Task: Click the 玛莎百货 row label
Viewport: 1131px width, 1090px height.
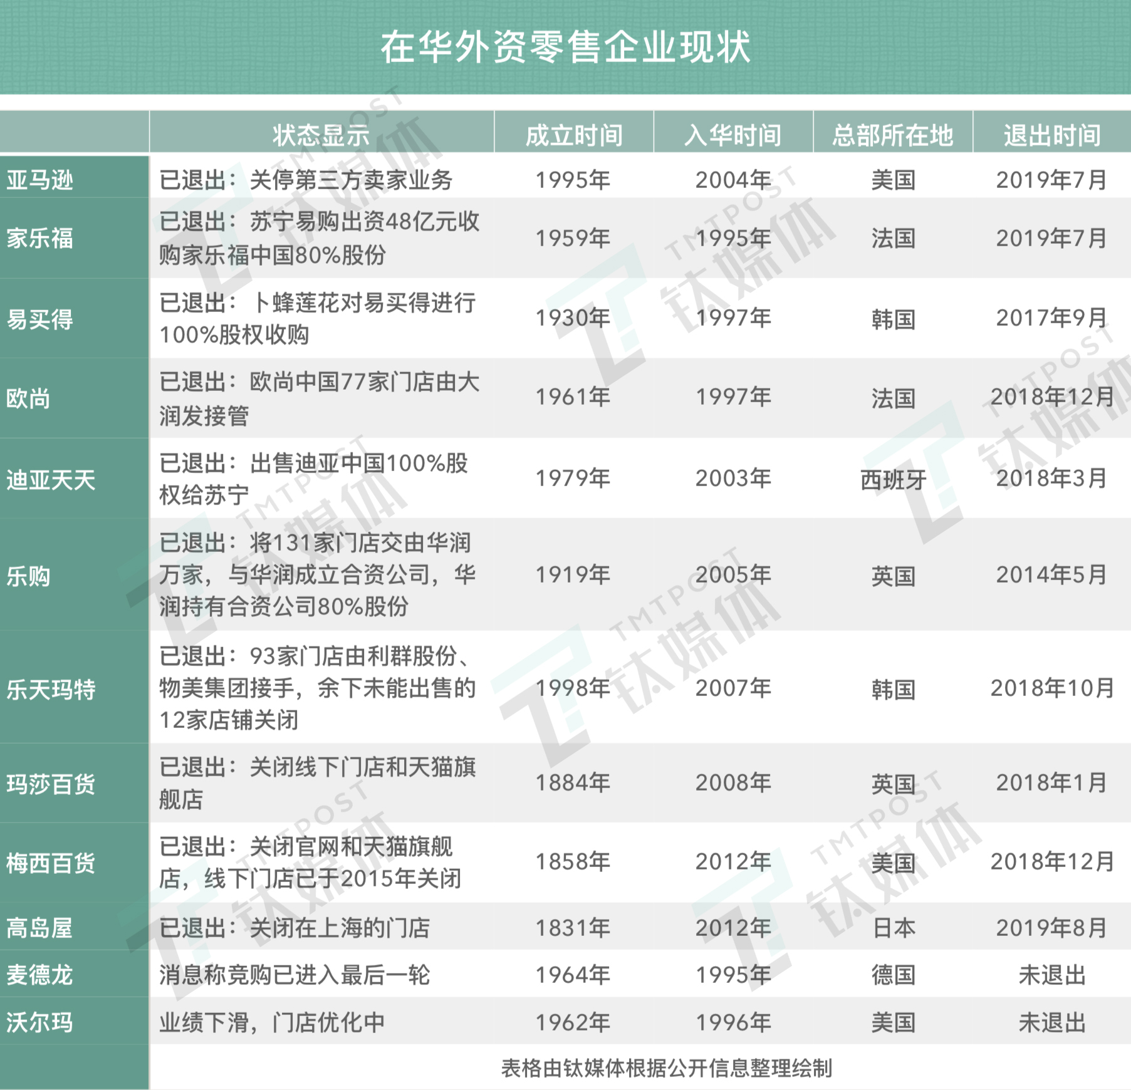Action: pyautogui.click(x=51, y=784)
